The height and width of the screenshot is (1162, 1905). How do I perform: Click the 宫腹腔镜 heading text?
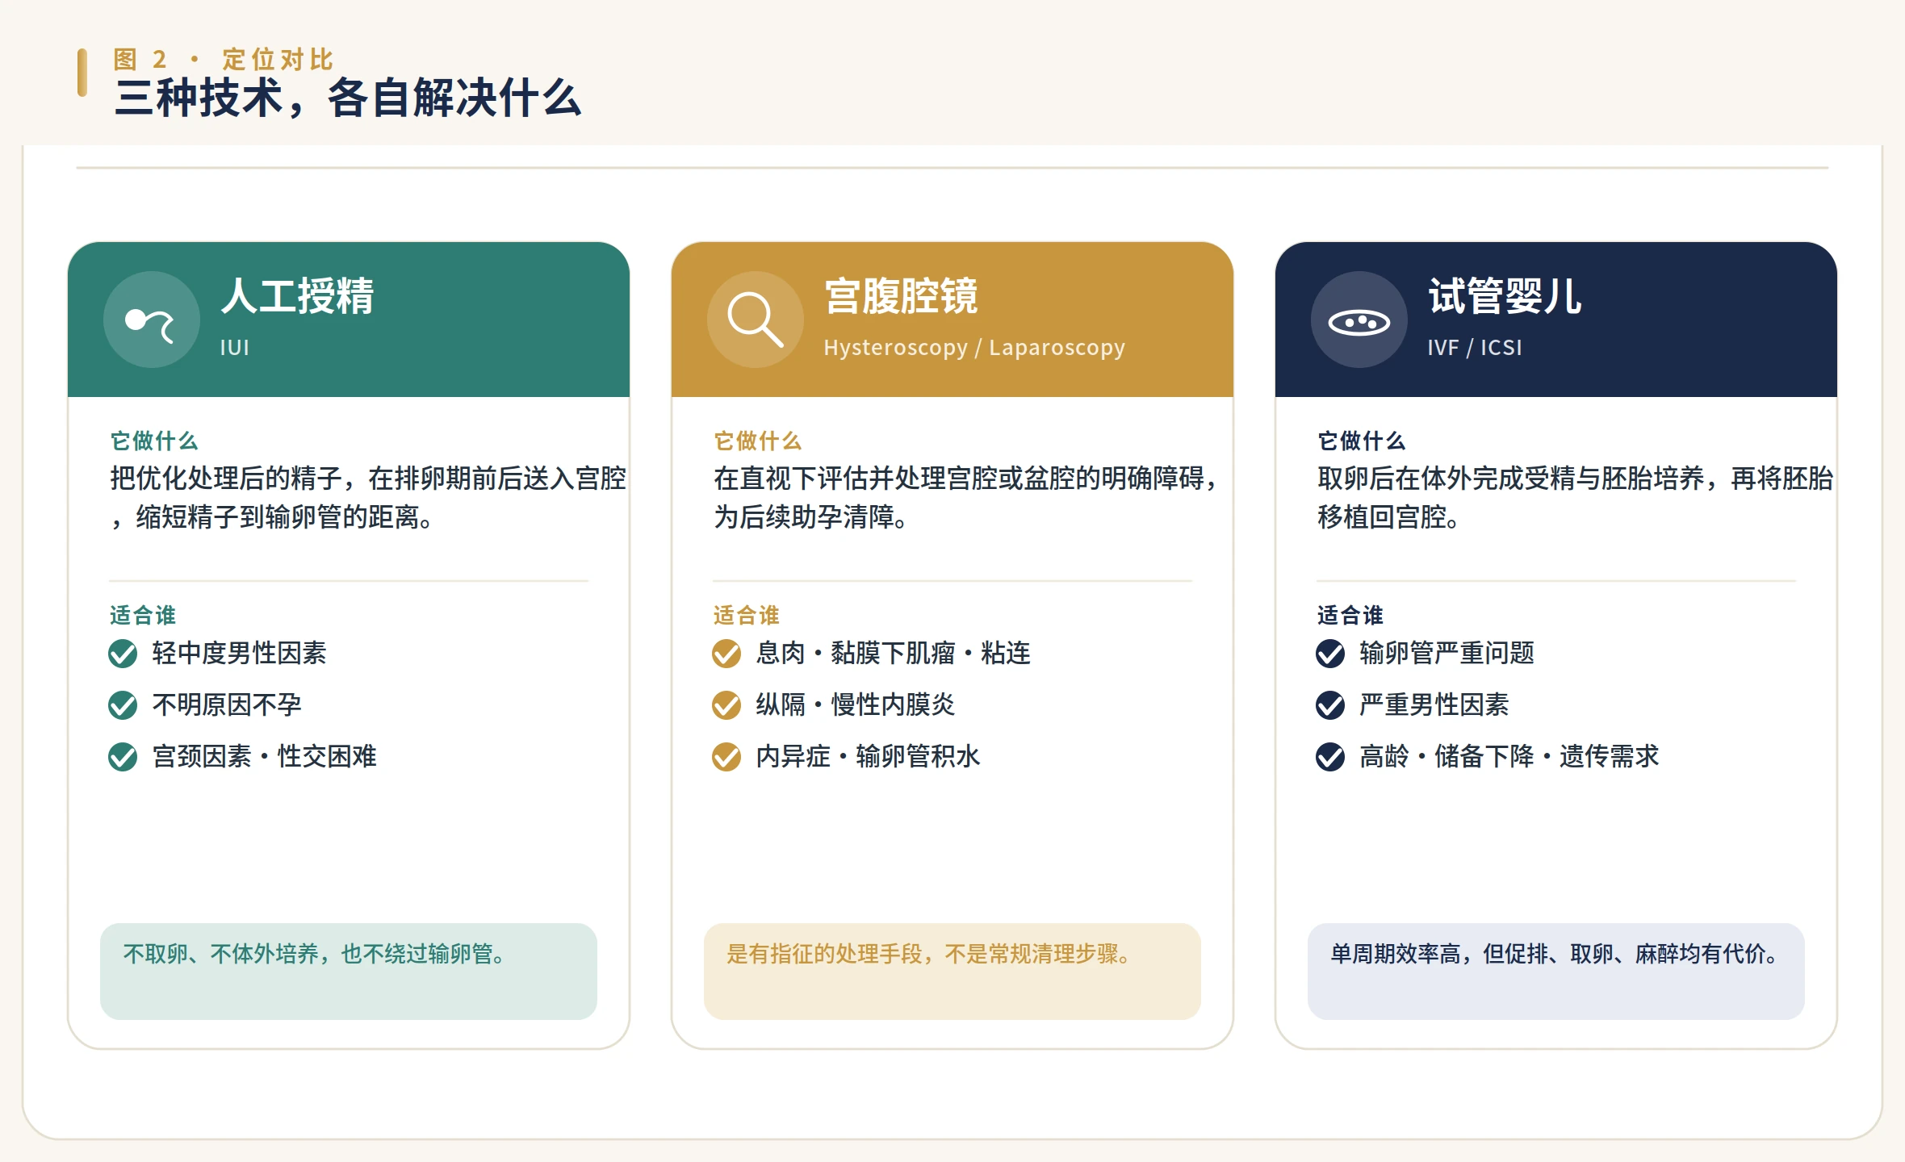(901, 295)
